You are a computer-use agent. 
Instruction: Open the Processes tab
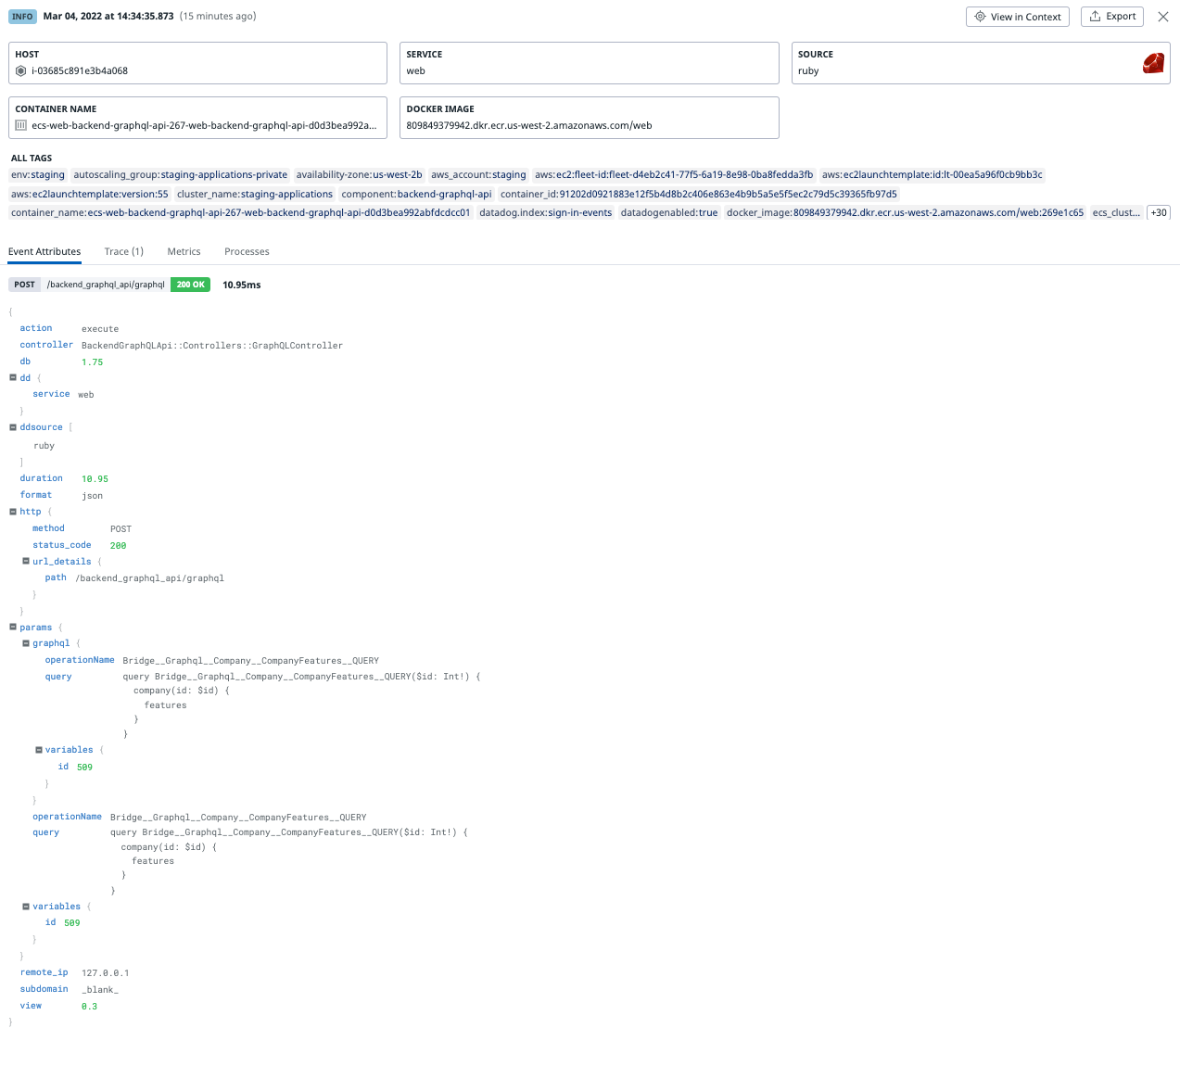[x=246, y=251]
